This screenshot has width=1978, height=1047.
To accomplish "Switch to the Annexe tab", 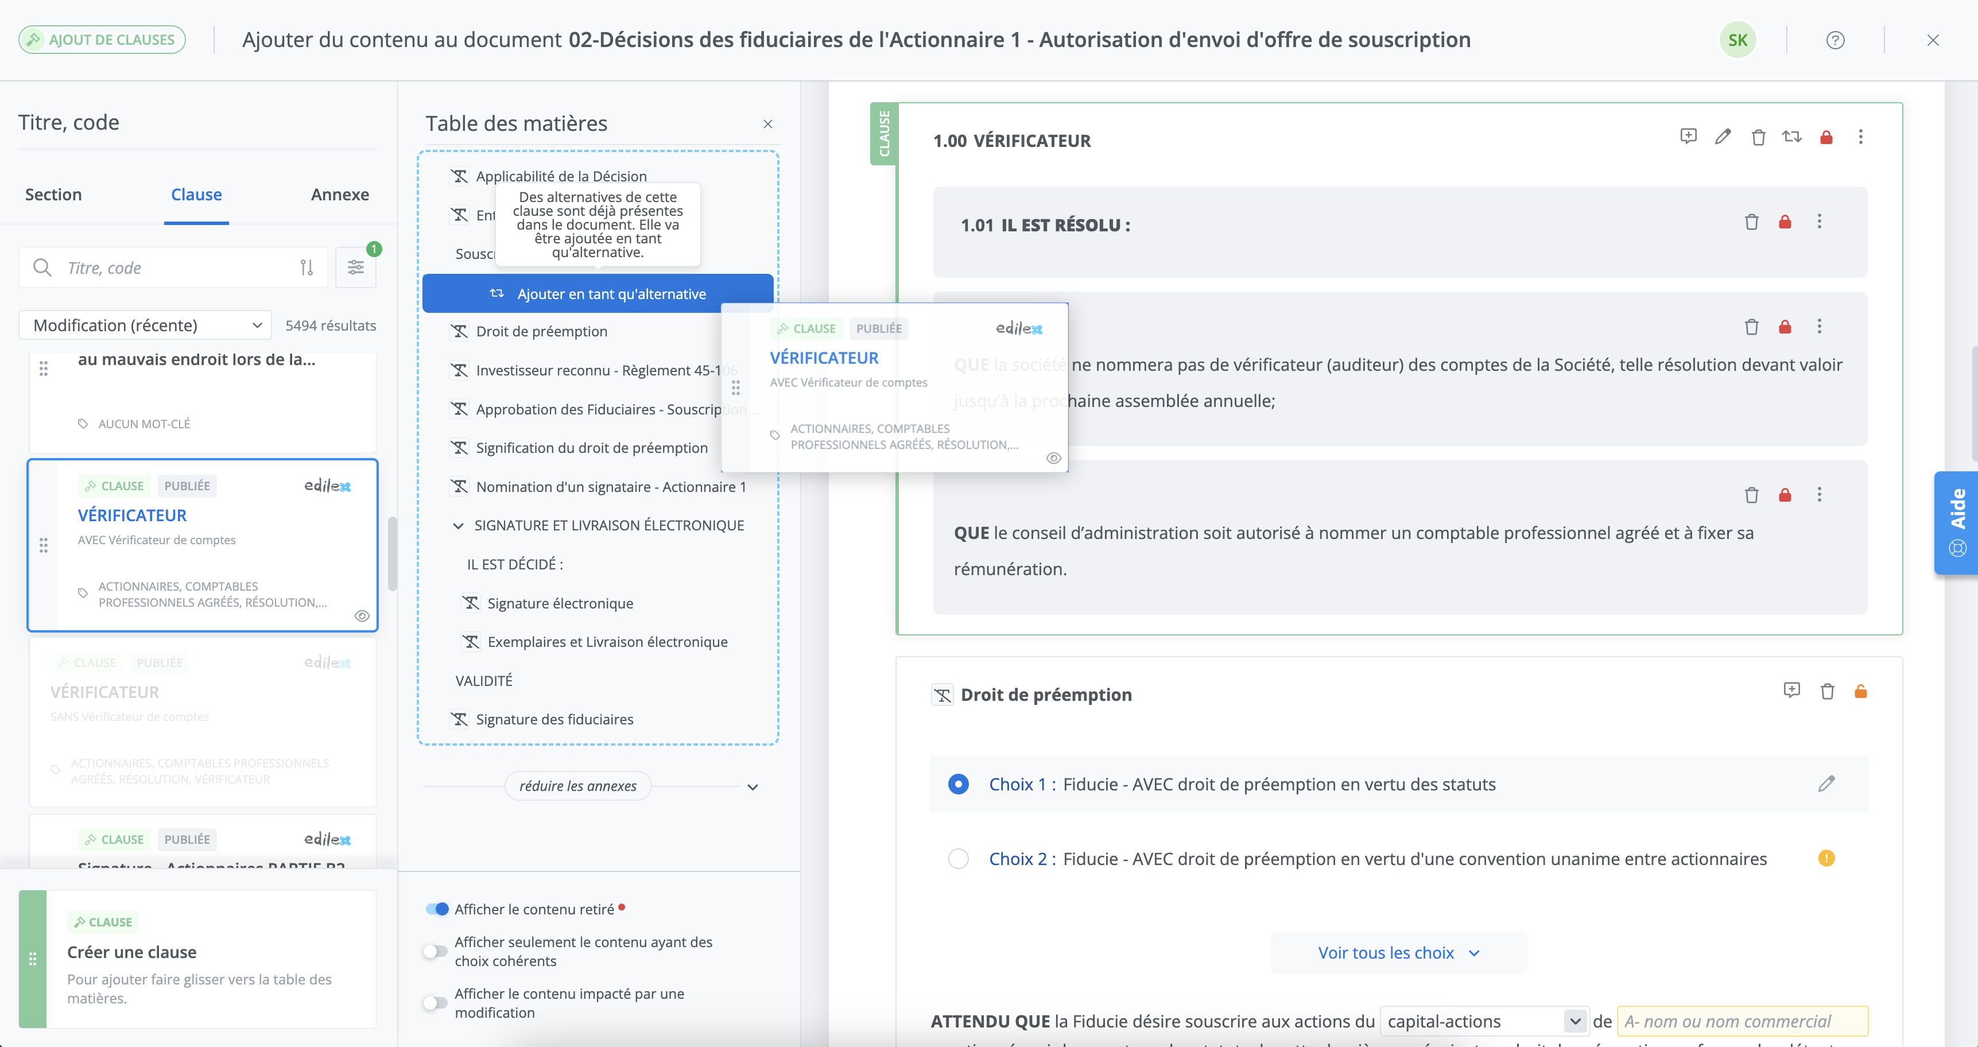I will pos(339,194).
